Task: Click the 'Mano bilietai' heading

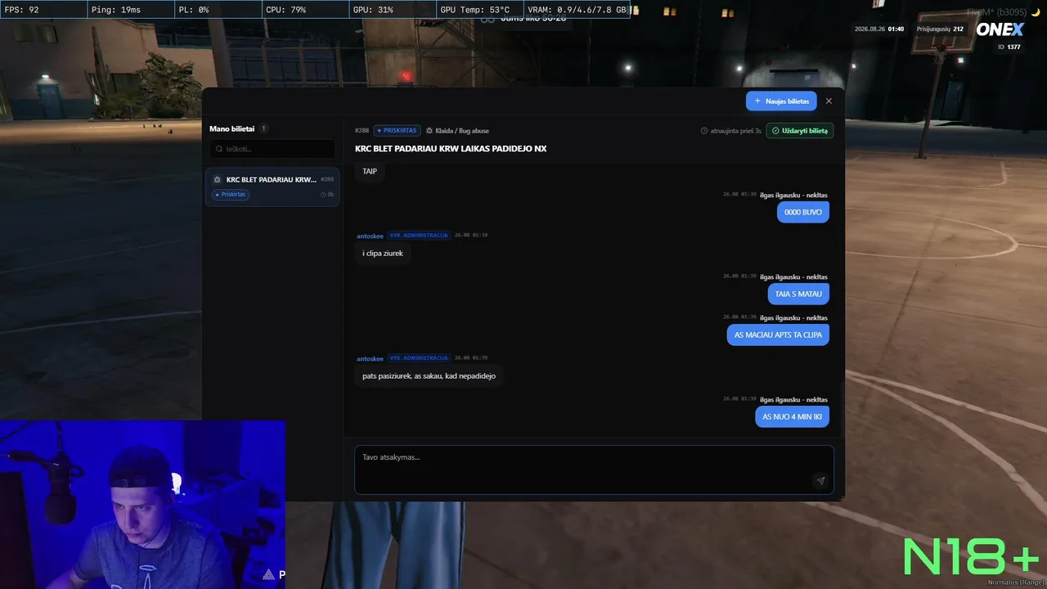Action: (x=231, y=128)
